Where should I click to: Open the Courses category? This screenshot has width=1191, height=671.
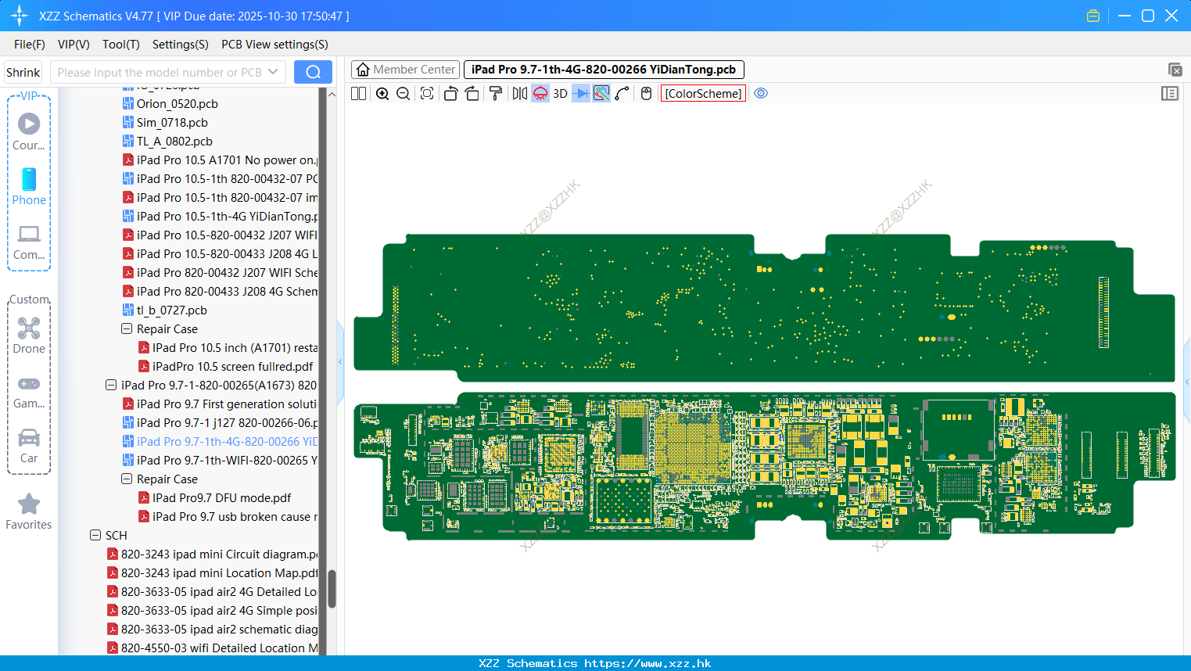click(x=29, y=132)
